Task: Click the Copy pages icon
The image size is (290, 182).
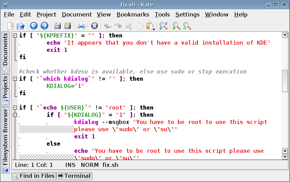Action: tap(140, 26)
